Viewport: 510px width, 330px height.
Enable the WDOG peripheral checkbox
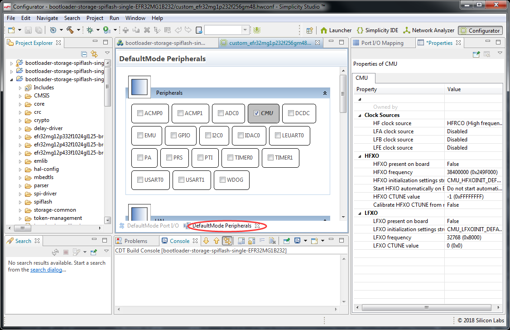pos(223,180)
